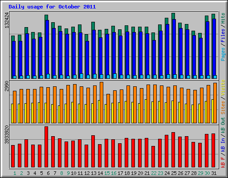Click day label 27 on the x-axis
228x178 pixels.
coord(187,173)
